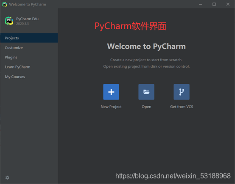Click the Welcome to PyCharm heading

coord(146,47)
